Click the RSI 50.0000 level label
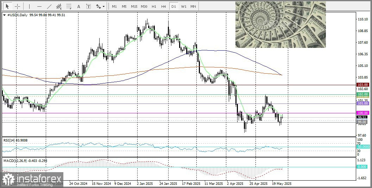This screenshot has height=188, width=372. [x=363, y=147]
